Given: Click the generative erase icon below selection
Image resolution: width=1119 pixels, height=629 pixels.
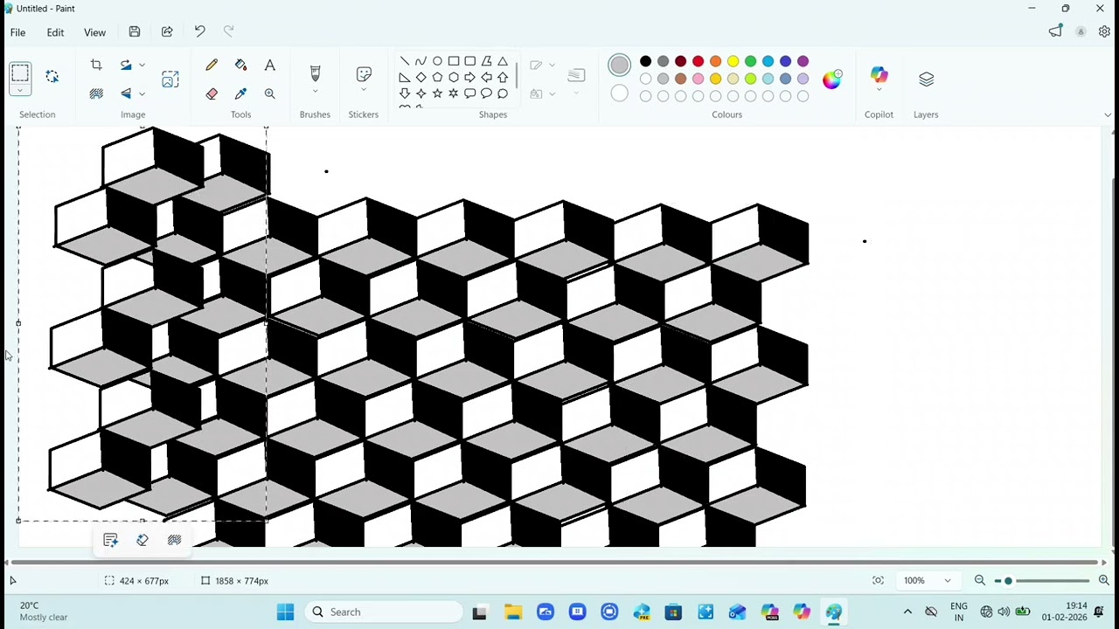Looking at the screenshot, I should coord(142,540).
